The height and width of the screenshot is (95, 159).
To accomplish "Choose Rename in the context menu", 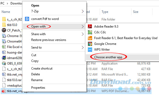I will (x=37, y=80).
